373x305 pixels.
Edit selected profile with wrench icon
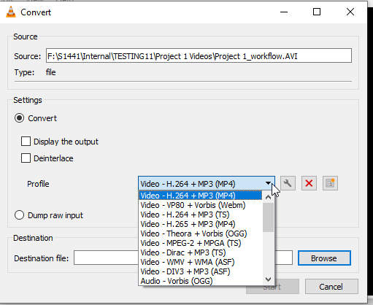tap(288, 183)
